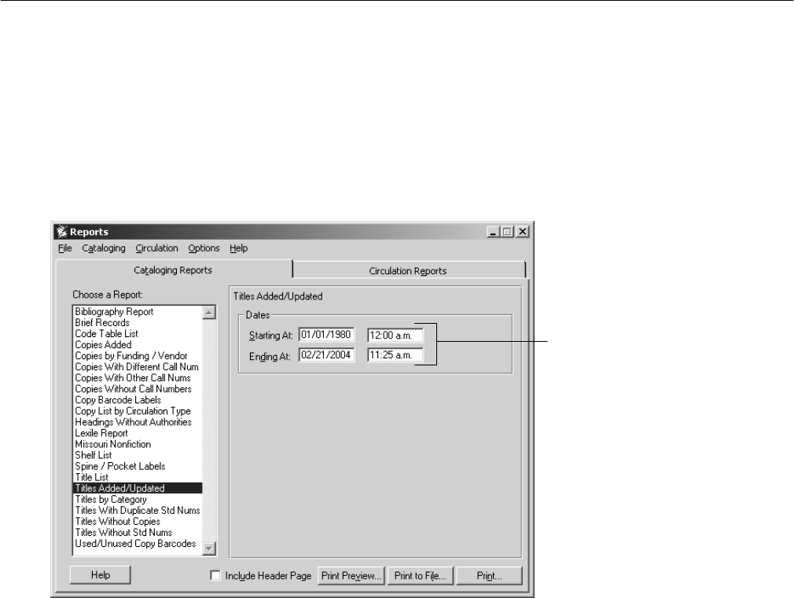This screenshot has width=794, height=598.
Task: Click the Help button at bottom
Action: tap(101, 575)
